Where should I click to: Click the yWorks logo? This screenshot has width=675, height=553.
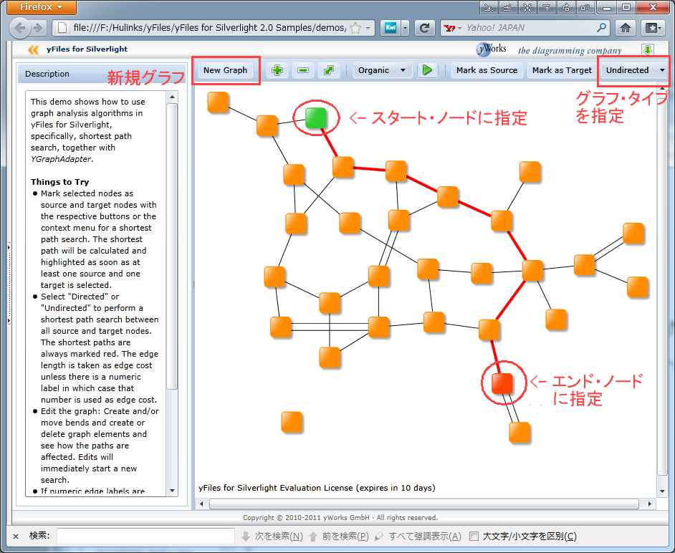click(x=491, y=49)
